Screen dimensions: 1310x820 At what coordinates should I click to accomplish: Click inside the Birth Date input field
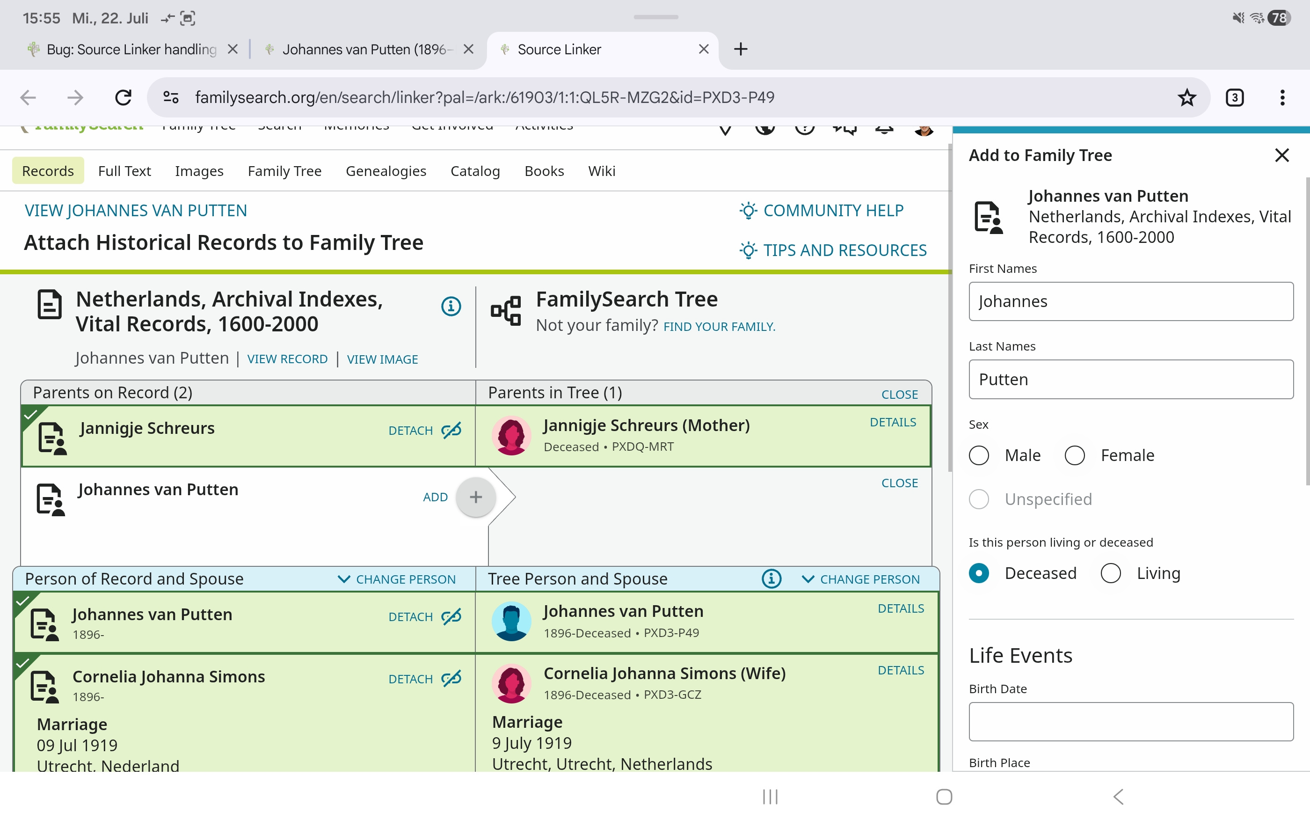coord(1131,722)
